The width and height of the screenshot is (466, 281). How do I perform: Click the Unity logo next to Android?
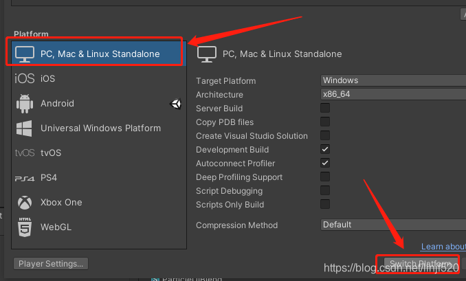click(x=176, y=104)
